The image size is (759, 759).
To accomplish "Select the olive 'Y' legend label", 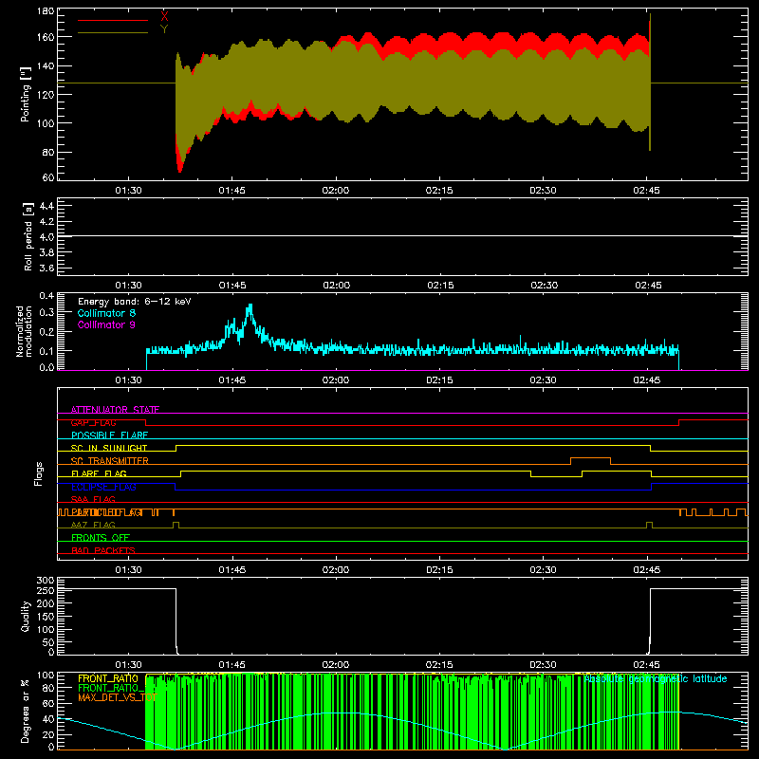I will [164, 29].
